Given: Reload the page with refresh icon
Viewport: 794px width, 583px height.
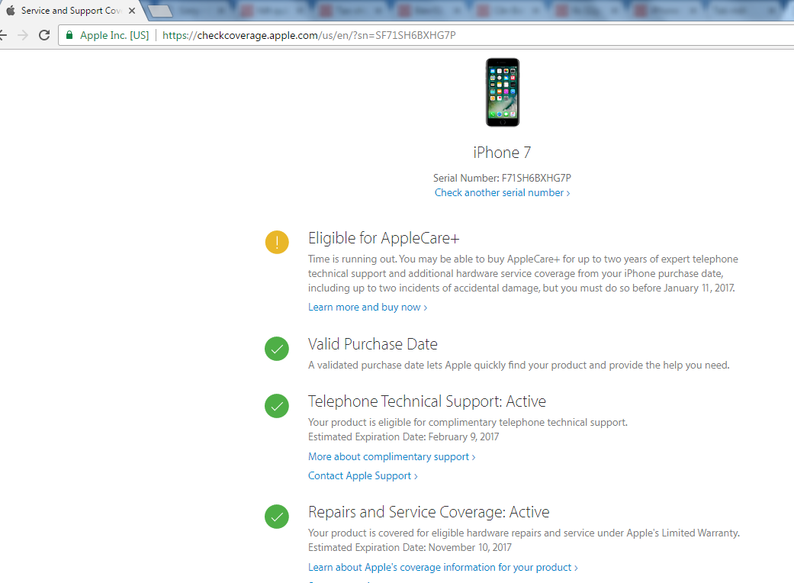Looking at the screenshot, I should [x=44, y=35].
